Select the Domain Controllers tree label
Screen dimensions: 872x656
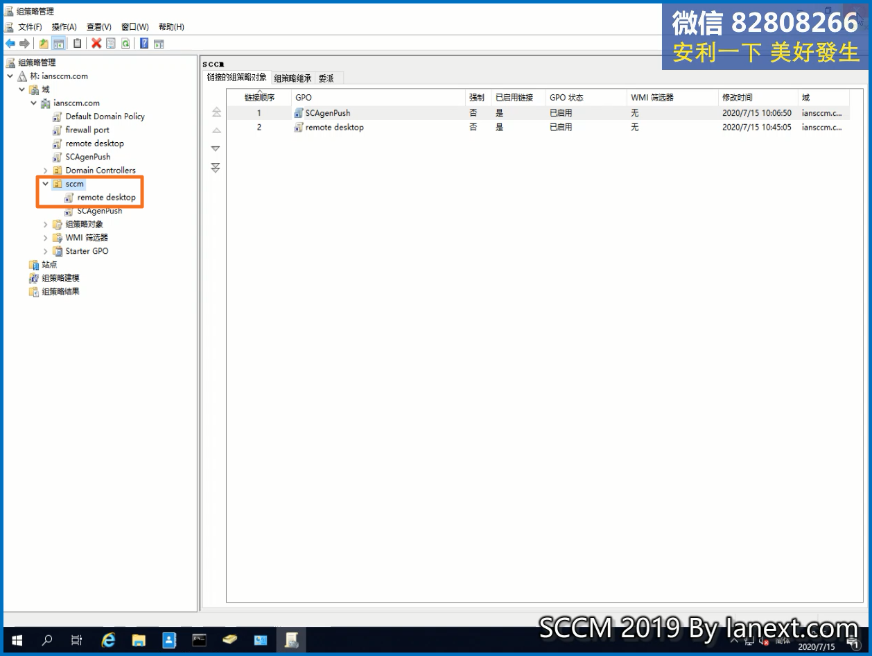click(x=101, y=171)
